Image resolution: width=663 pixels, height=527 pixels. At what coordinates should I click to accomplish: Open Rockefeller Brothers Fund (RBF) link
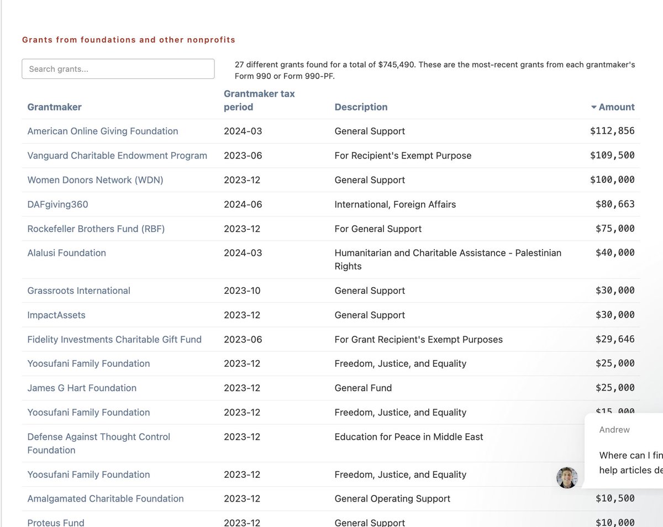pos(96,229)
